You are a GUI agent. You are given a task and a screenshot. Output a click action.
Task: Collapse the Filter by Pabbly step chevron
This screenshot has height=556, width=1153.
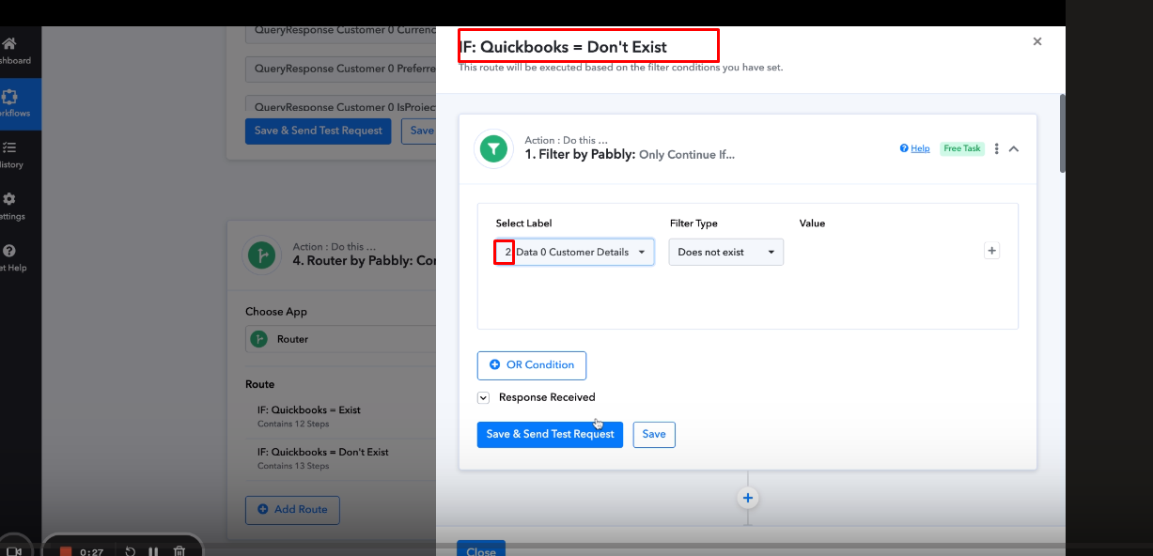coord(1014,148)
